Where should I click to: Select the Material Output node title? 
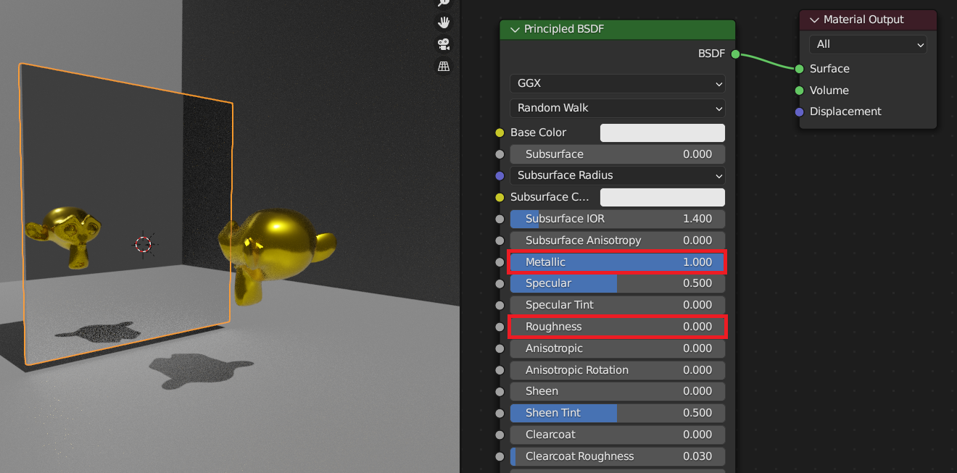[863, 20]
